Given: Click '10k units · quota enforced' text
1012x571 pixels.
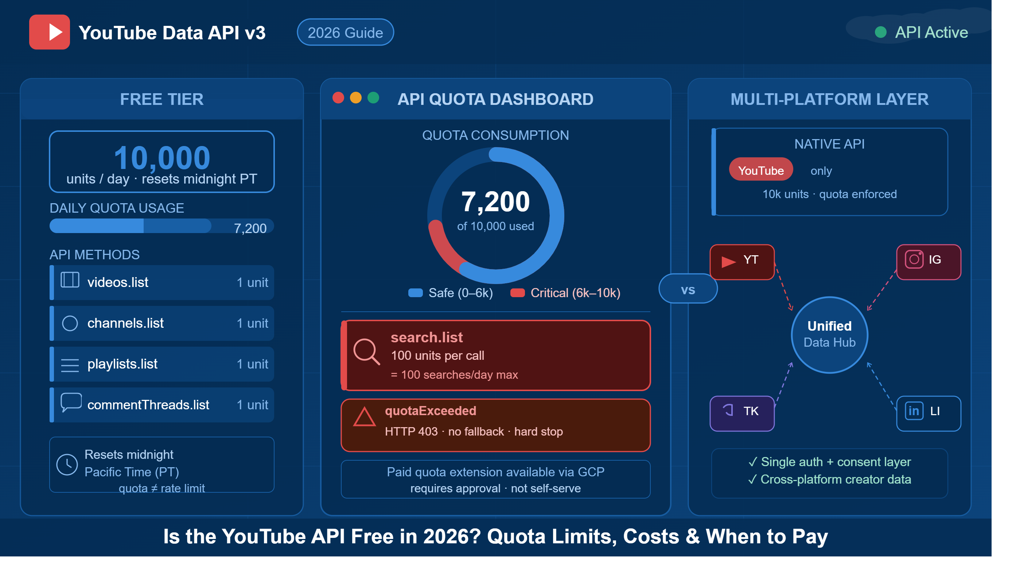Looking at the screenshot, I should (x=830, y=194).
